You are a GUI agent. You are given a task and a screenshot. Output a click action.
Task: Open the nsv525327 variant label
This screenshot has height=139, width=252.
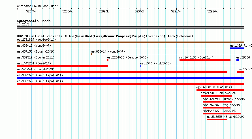pos(244,69)
